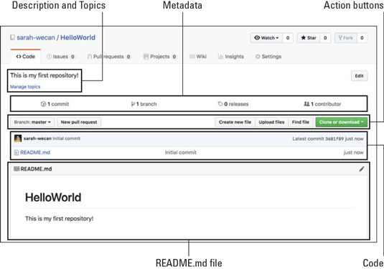This screenshot has width=384, height=269.
Task: Click the Fork button
Action: 345,38
